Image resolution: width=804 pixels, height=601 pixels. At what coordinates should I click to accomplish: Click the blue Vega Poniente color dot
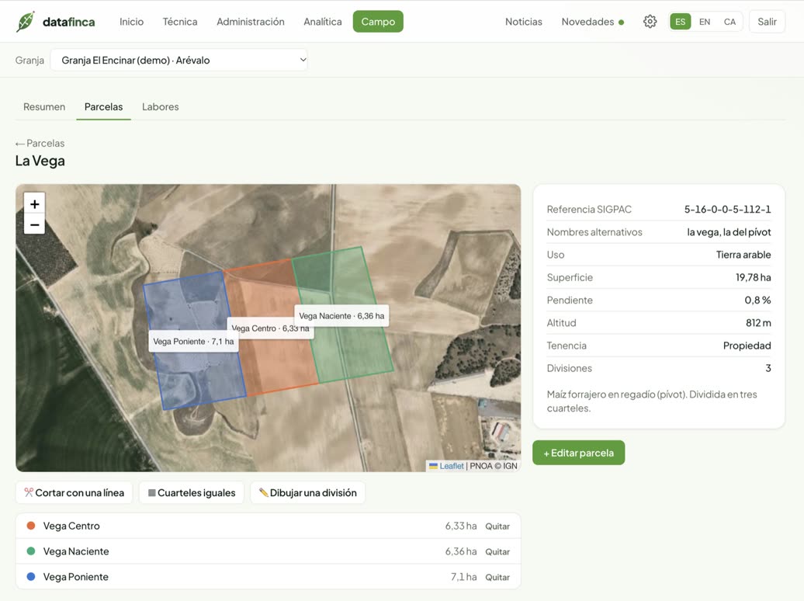pos(31,577)
